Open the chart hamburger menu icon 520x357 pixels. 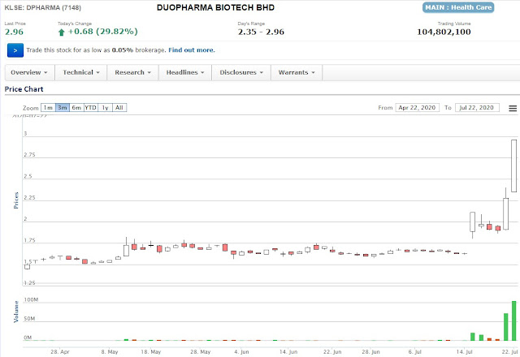(x=513, y=108)
